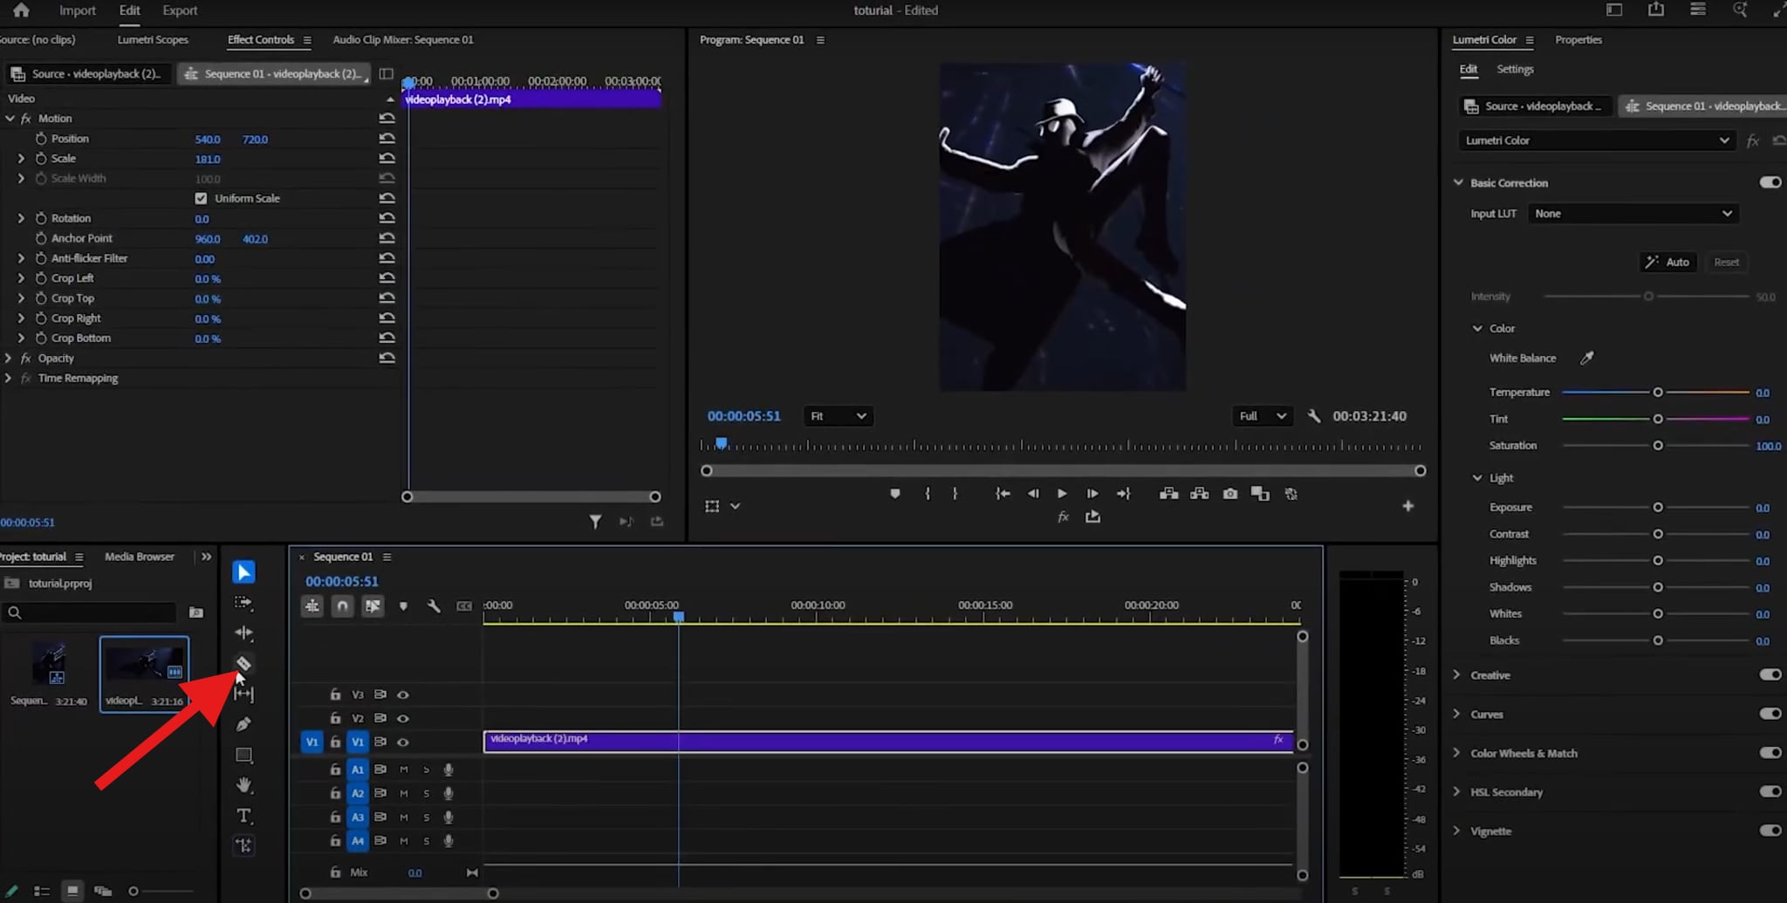Image resolution: width=1787 pixels, height=903 pixels.
Task: Open the Fit zoom dropdown in Program monitor
Action: click(837, 416)
